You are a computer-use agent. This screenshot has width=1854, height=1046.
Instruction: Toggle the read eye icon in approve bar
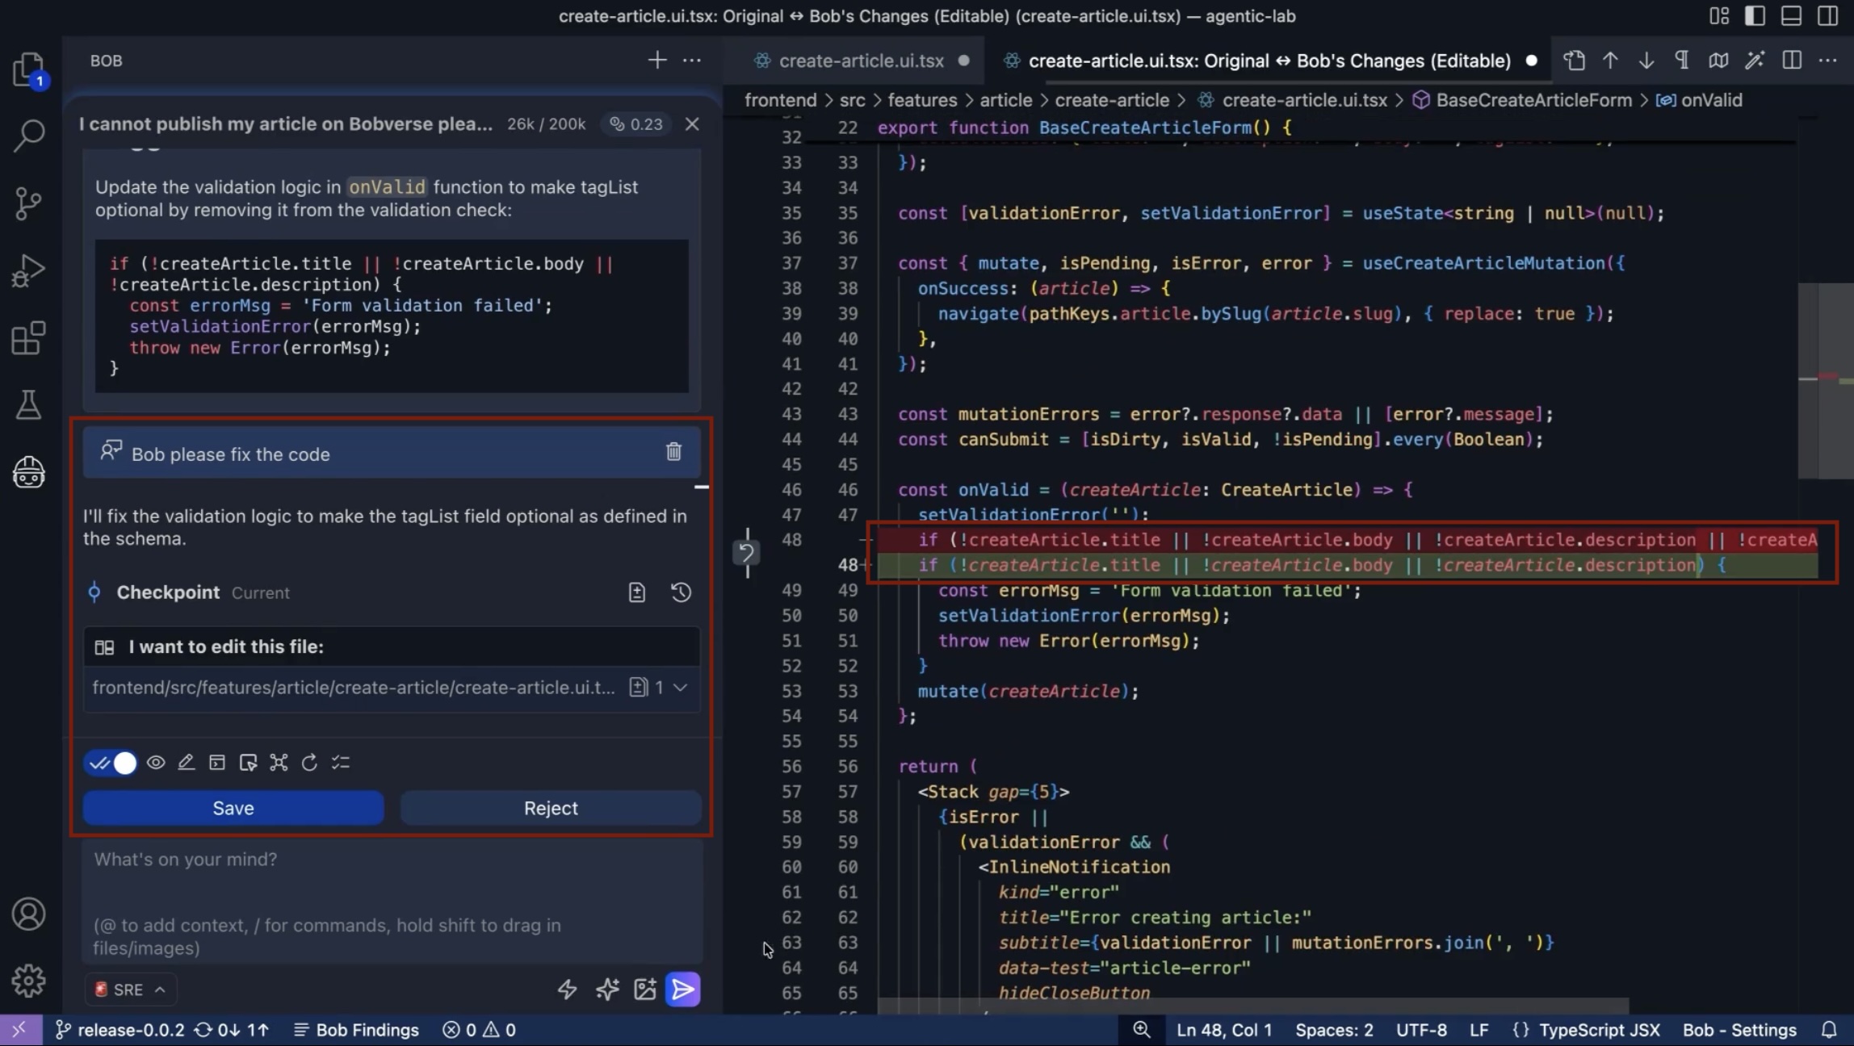tap(156, 763)
